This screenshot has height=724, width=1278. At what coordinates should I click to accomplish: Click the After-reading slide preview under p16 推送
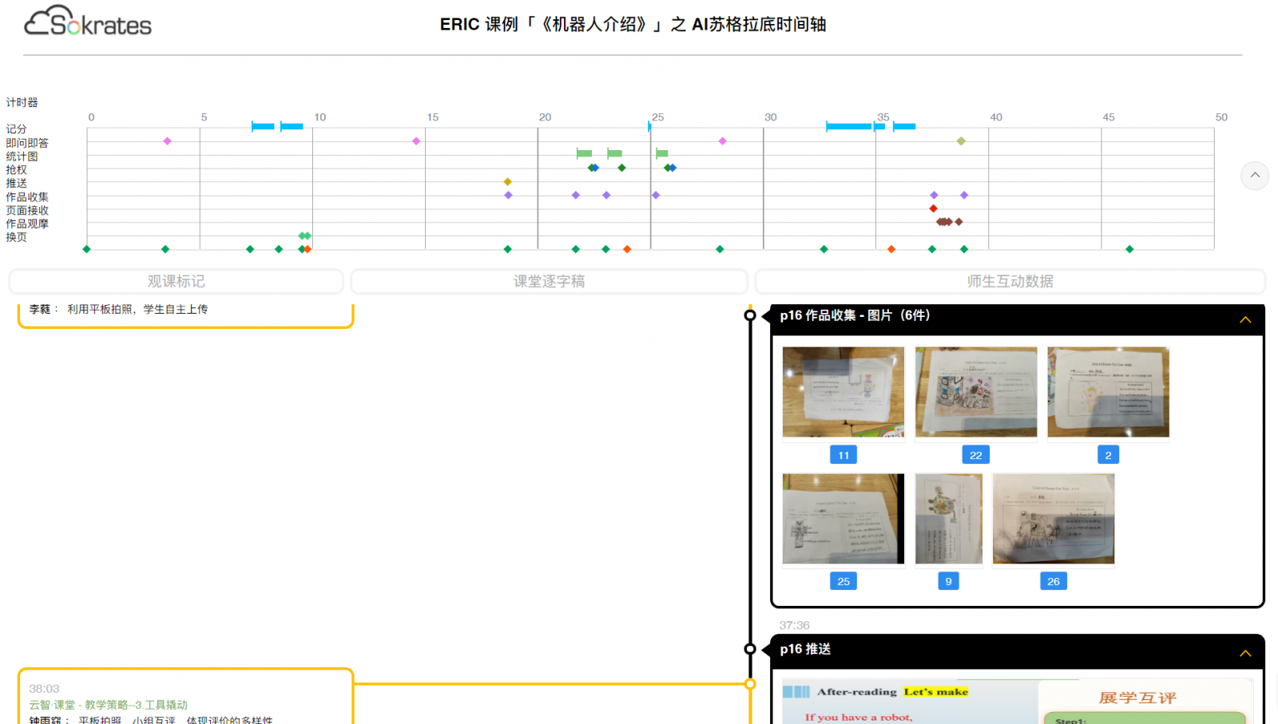908,702
